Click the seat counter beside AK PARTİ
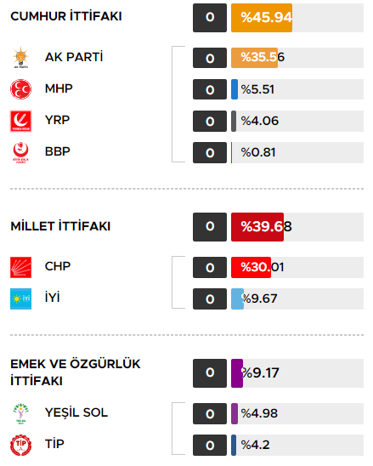The image size is (373, 466). pos(210,58)
